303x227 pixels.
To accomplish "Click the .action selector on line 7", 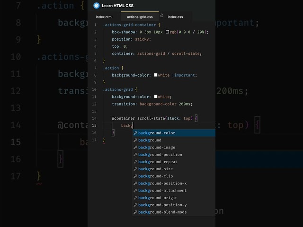I will [x=111, y=68].
